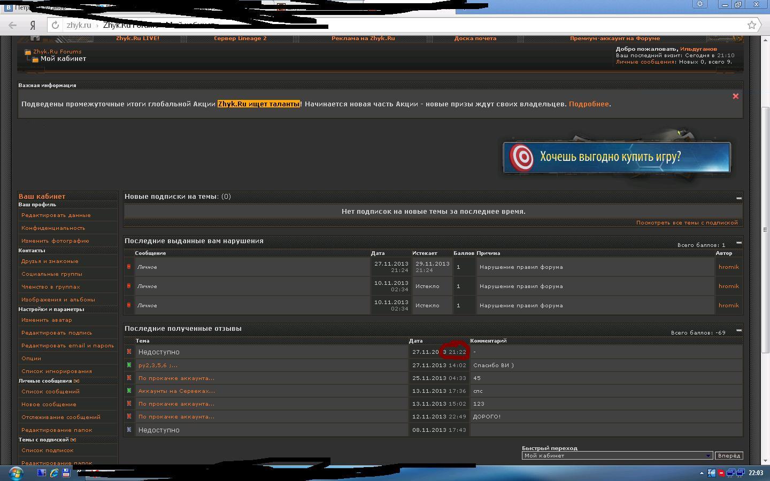Open "Доска почета" menu item
This screenshot has height=481, width=770.
coord(475,38)
